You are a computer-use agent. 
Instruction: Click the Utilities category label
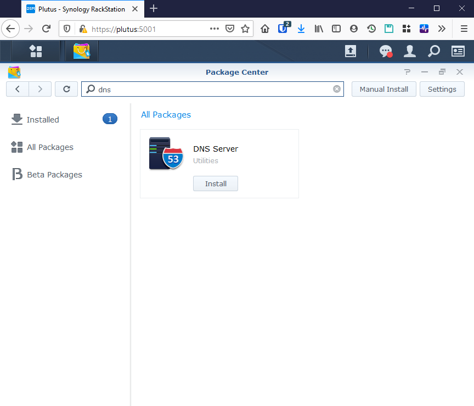point(206,161)
